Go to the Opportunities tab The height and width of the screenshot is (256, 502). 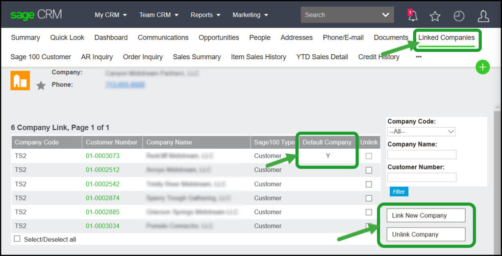[x=219, y=38]
